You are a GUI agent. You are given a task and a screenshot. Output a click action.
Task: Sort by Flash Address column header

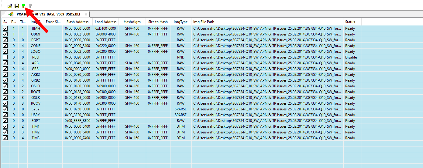click(x=77, y=22)
